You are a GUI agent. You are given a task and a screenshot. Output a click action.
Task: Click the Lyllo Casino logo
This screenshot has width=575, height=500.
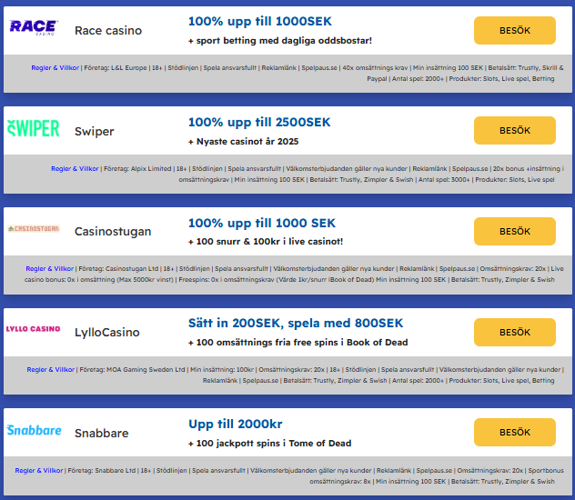coord(34,329)
